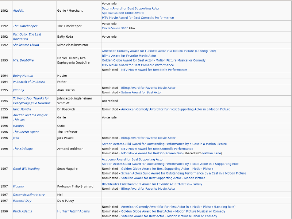Open the Special Golden Globe Award link
The width and height of the screenshot is (292, 219).
click(123, 13)
